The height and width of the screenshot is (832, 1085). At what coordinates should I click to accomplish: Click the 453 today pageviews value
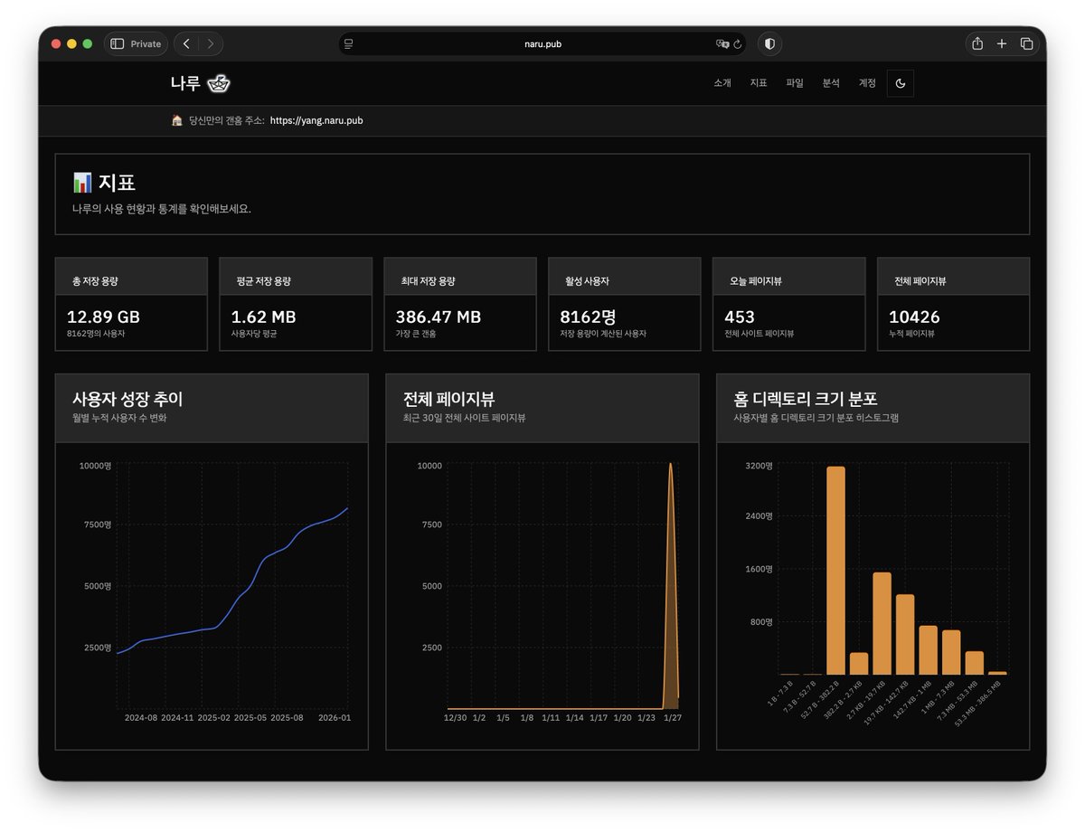[x=740, y=317]
